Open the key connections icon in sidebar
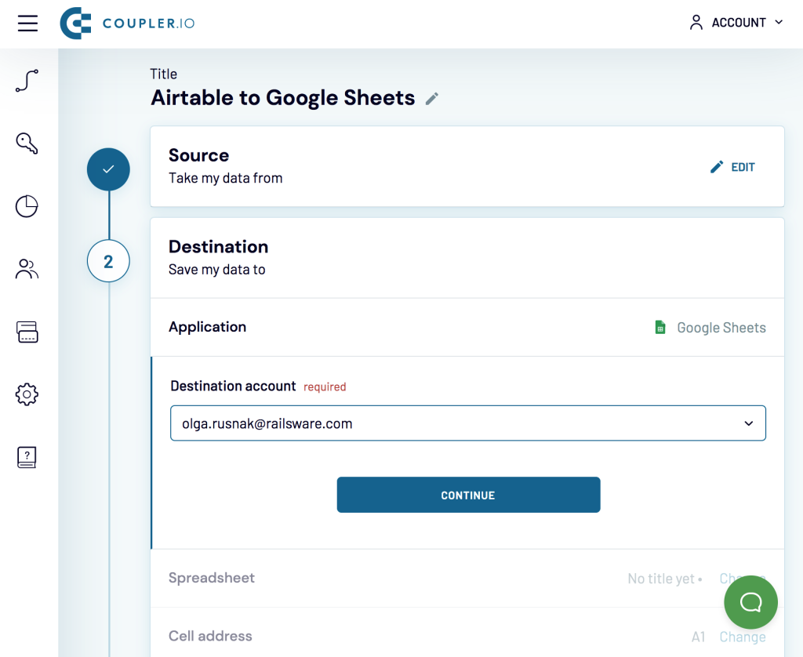The height and width of the screenshot is (657, 803). pos(27,143)
